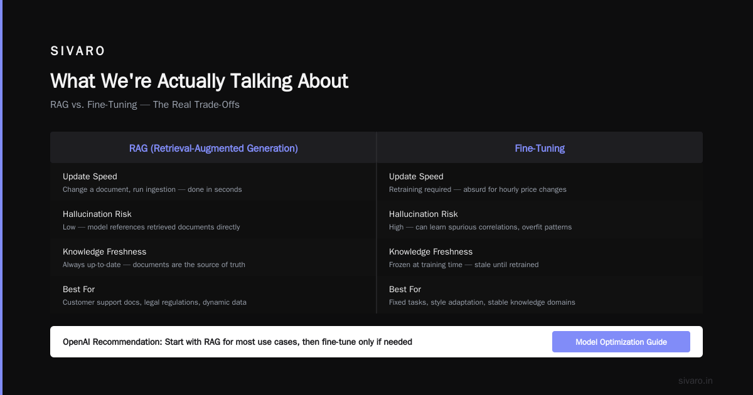
Task: Select the Hallucination Risk row under Fine-Tuning
Action: tap(540, 220)
